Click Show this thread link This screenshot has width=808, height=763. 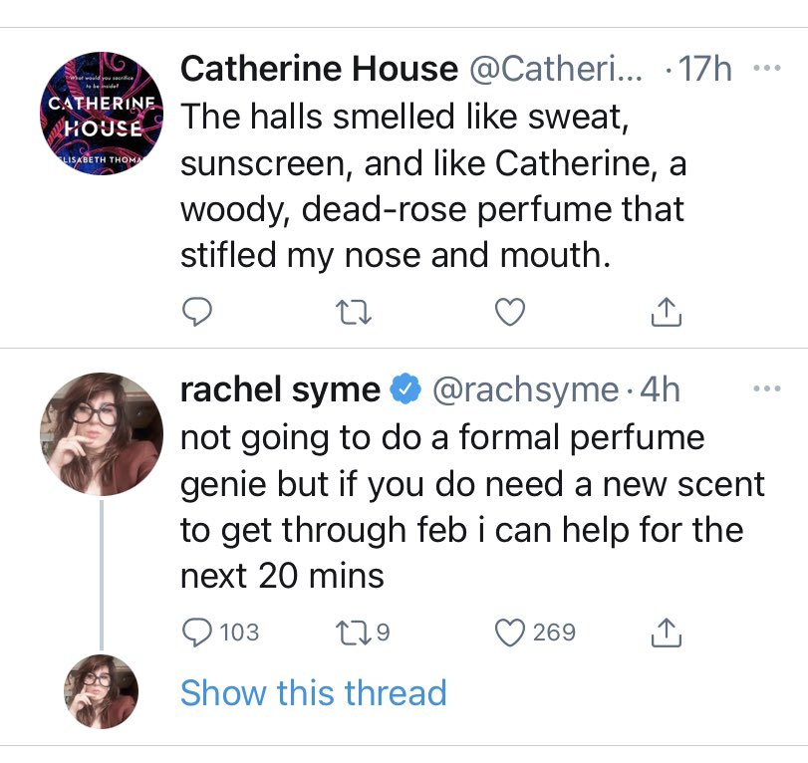pos(313,692)
